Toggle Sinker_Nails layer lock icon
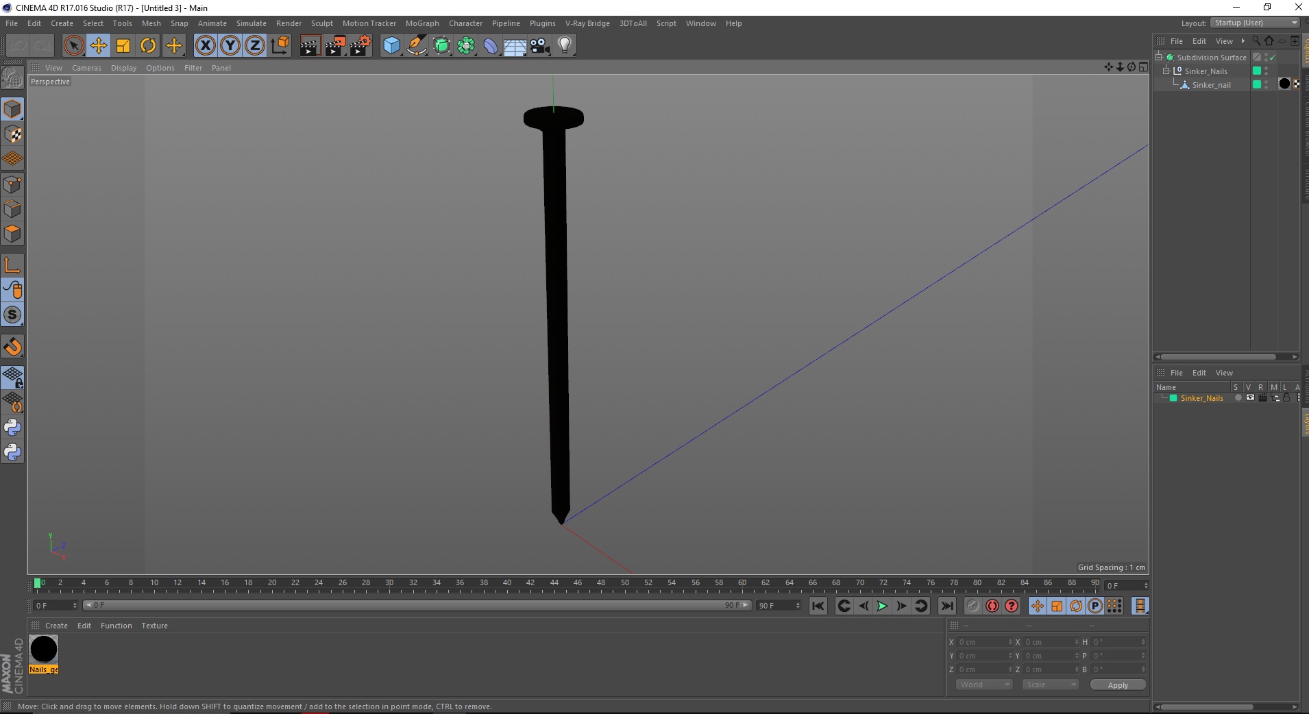 coord(1286,397)
